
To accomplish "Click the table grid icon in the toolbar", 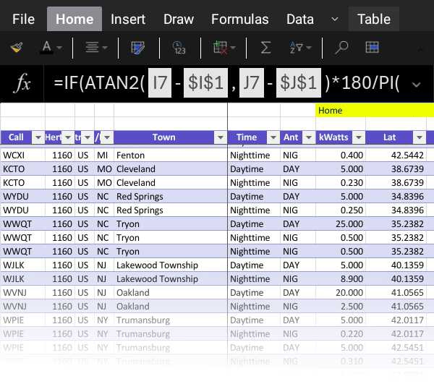I will [372, 48].
